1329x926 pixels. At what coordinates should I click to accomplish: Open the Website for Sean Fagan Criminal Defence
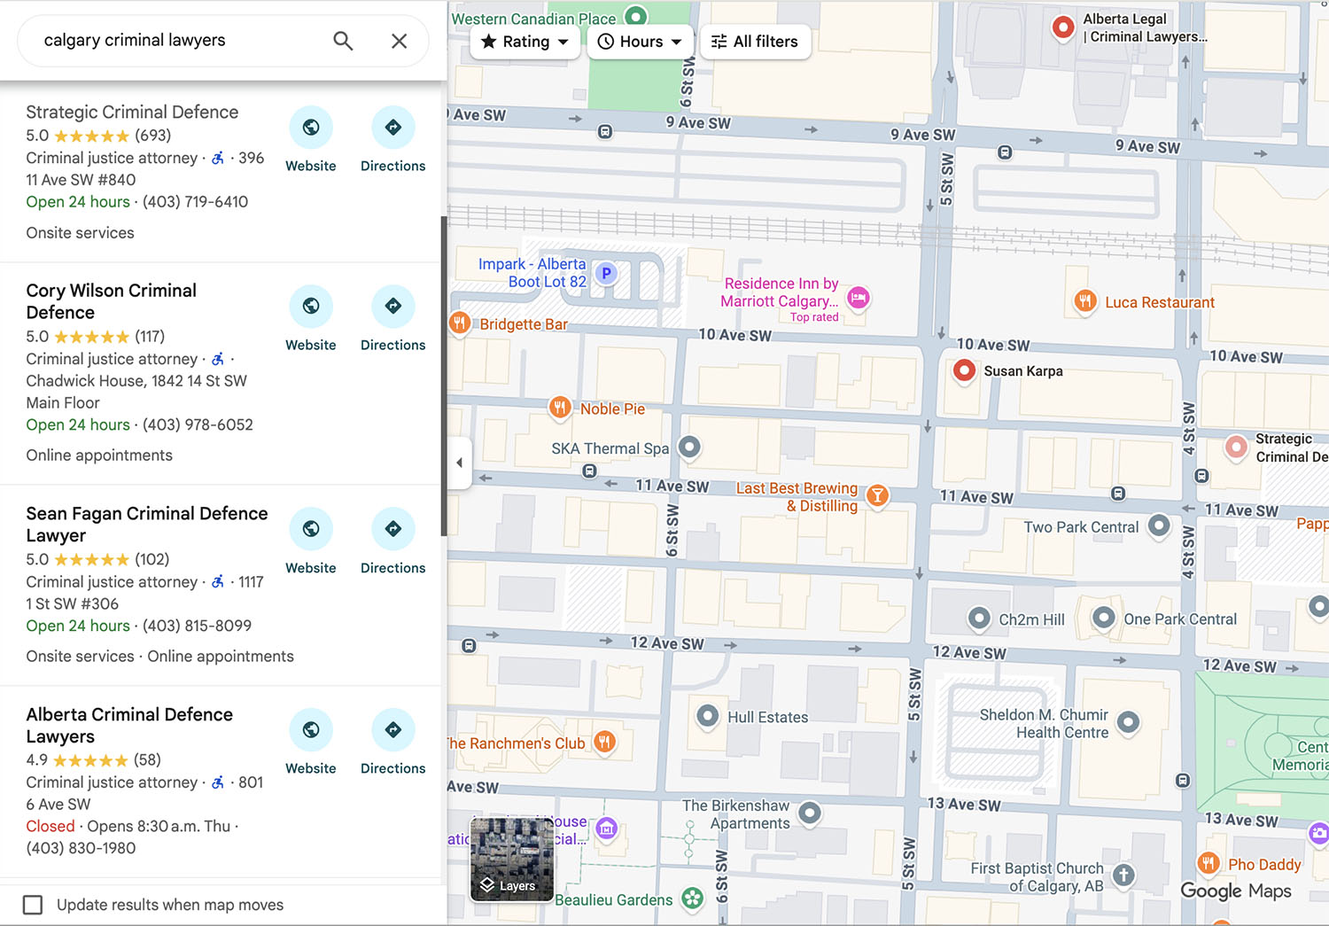[310, 528]
